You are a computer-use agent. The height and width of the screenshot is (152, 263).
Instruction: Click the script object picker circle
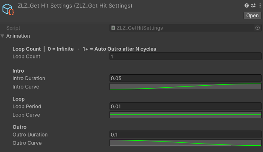(258, 28)
